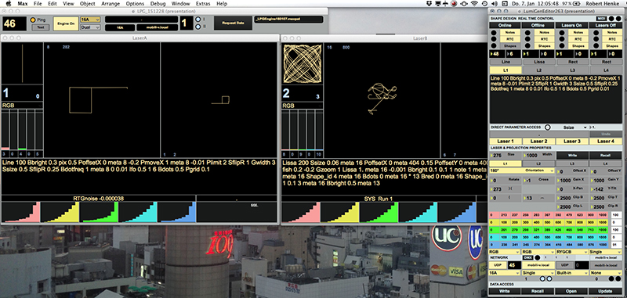Click the Update button in Data Access
The image size is (627, 298).
tap(606, 291)
